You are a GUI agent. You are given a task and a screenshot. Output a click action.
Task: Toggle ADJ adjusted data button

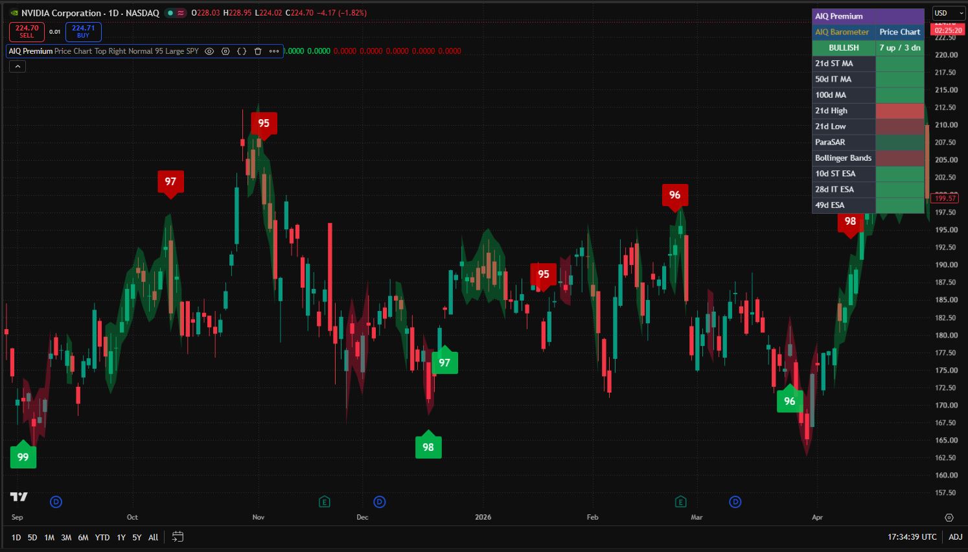point(955,537)
